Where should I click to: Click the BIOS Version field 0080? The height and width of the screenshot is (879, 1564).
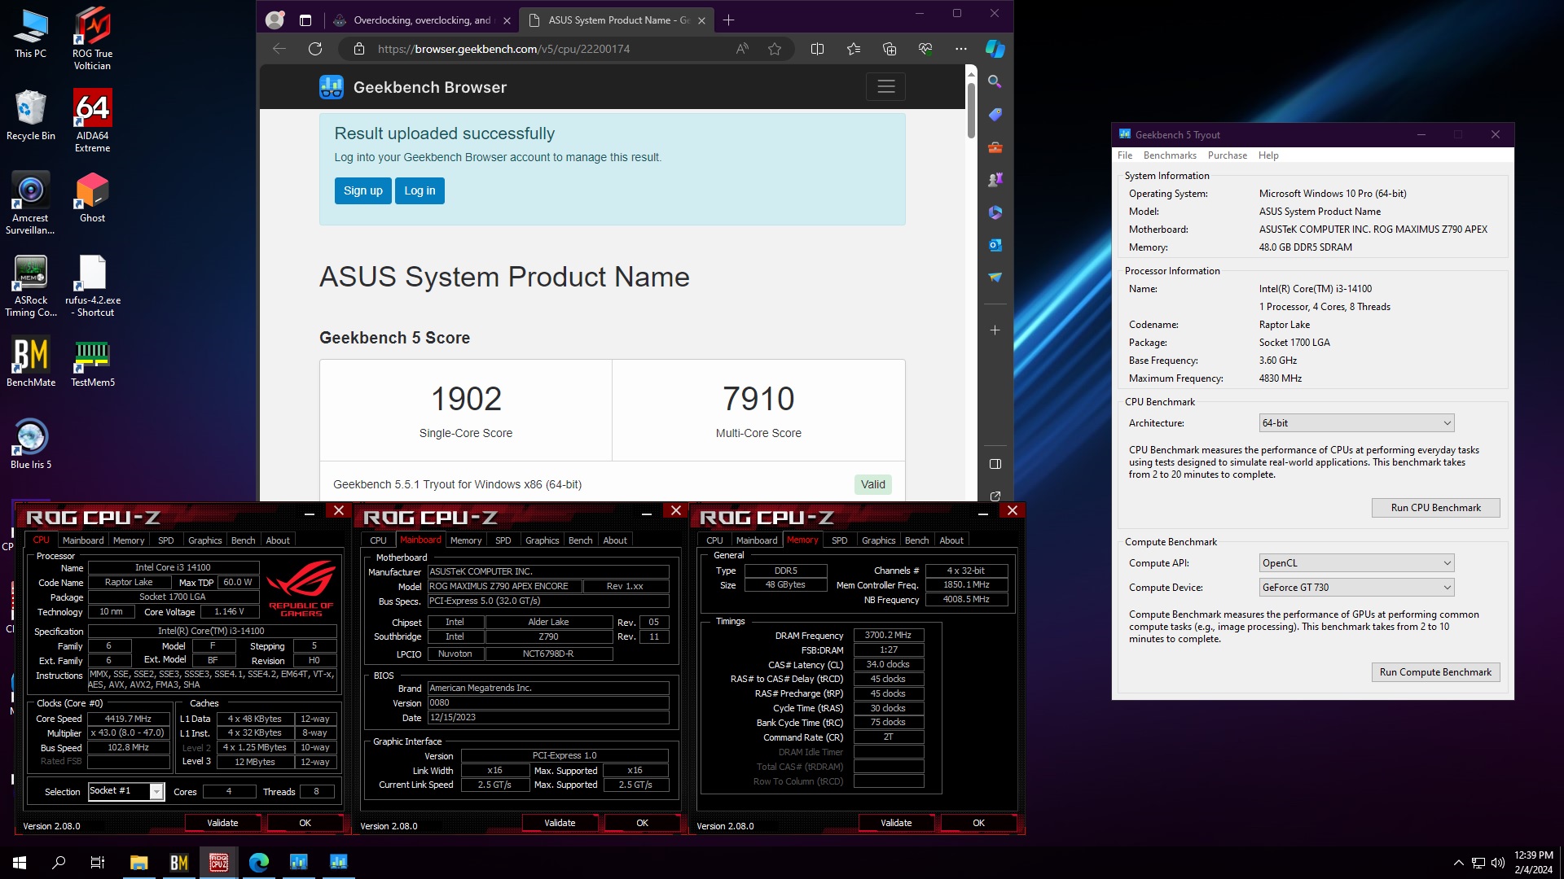tap(547, 702)
